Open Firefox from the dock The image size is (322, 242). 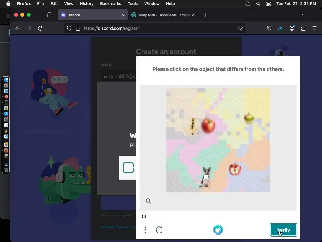click(x=6, y=97)
